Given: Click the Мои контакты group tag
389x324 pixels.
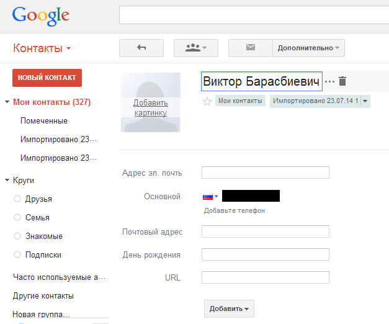Looking at the screenshot, I should 240,101.
